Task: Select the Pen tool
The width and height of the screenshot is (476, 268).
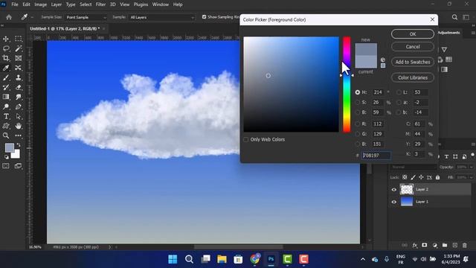Action: 18,106
